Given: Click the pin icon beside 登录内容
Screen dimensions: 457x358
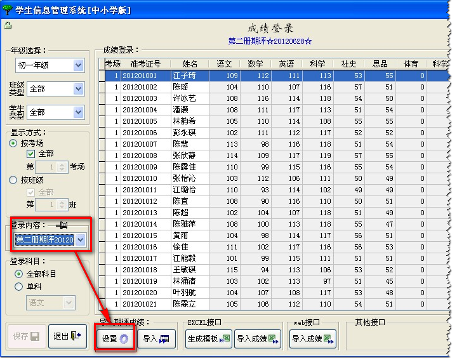Looking at the screenshot, I should 62,225.
